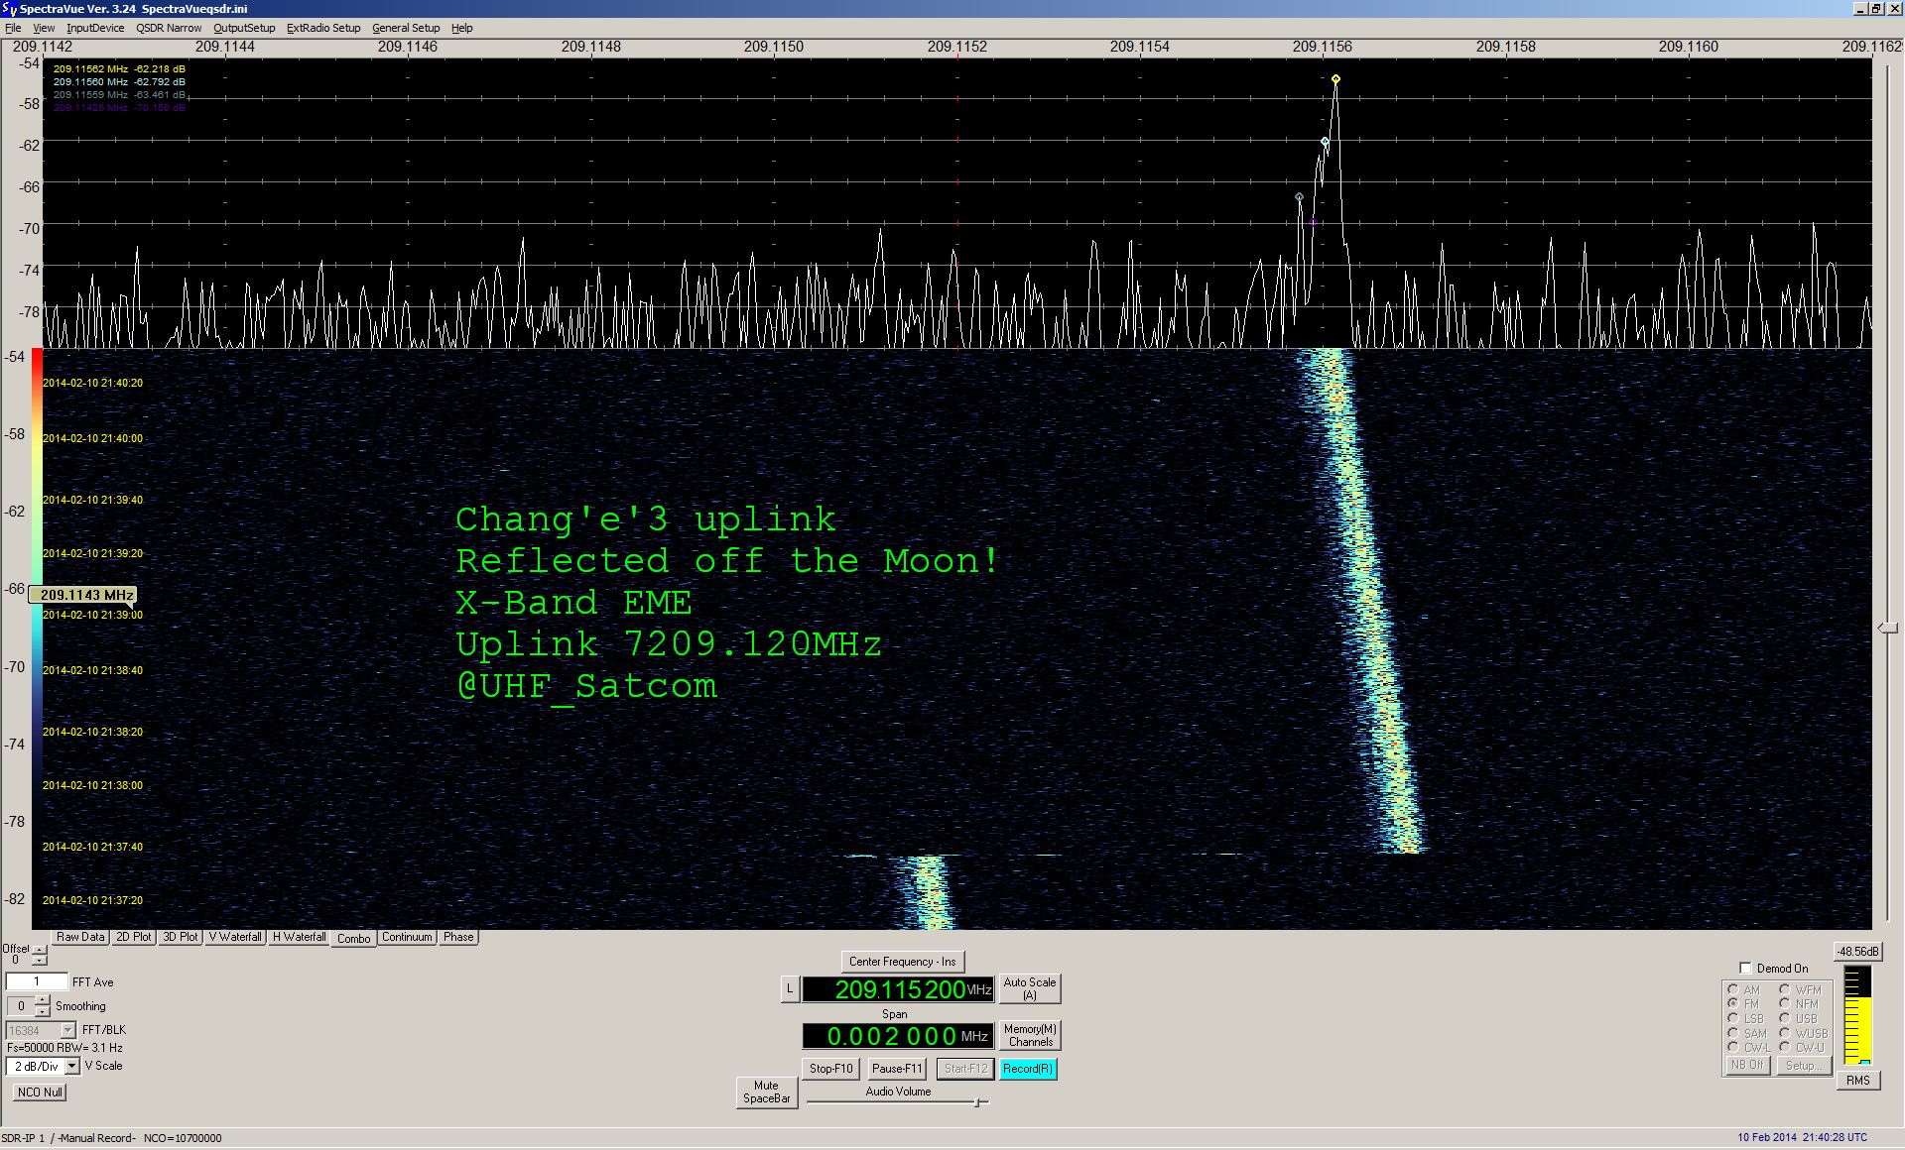The height and width of the screenshot is (1150, 1905).
Task: Click the Auto Scale (A) button
Action: pyautogui.click(x=1029, y=988)
